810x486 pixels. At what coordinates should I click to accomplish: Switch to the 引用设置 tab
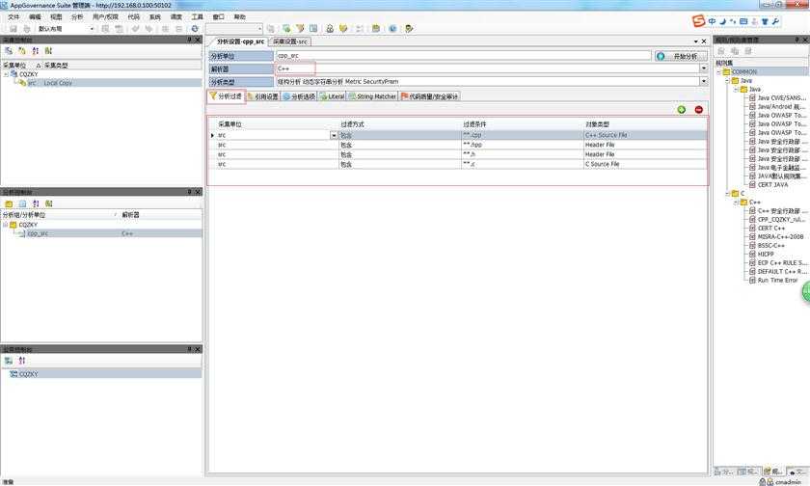tap(263, 96)
